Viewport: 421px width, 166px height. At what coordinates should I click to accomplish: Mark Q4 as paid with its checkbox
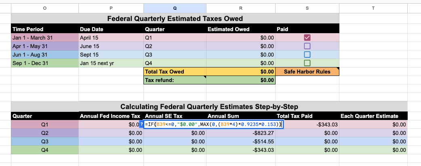pos(307,63)
